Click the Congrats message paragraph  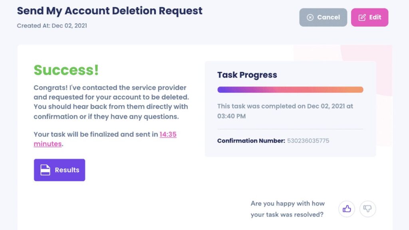tap(111, 102)
